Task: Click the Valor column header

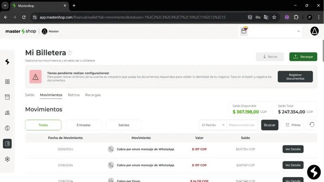Action: [x=199, y=138]
